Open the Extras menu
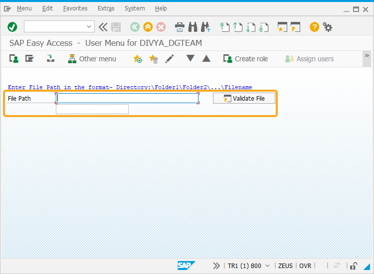Screen dimensions: 374x274 pyautogui.click(x=106, y=8)
